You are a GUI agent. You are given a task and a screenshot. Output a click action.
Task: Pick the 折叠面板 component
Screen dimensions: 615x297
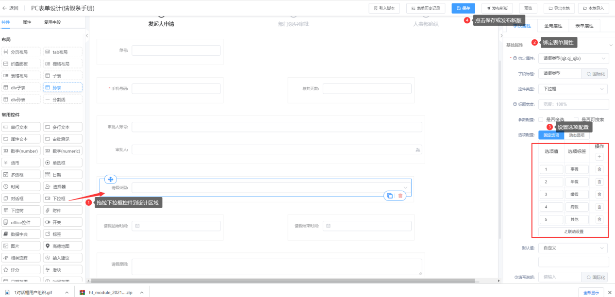click(21, 64)
